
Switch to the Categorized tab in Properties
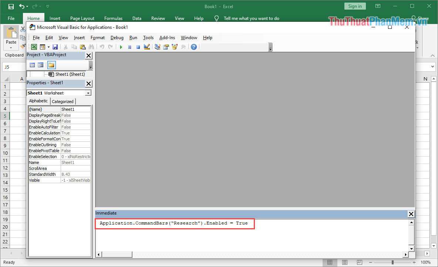[63, 101]
